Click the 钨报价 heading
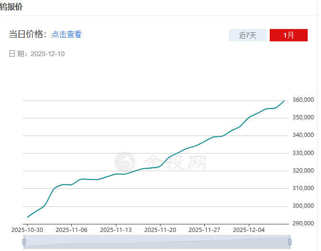 11,7
